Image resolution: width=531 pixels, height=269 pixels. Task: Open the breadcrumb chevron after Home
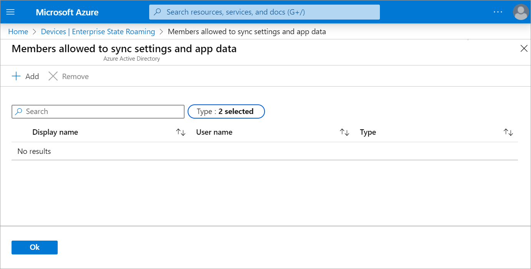[x=33, y=31]
